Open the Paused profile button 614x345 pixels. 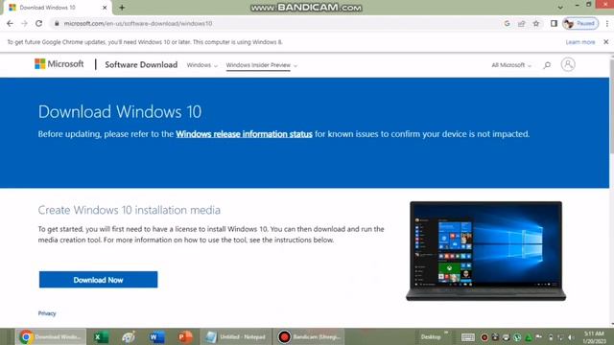pos(580,23)
